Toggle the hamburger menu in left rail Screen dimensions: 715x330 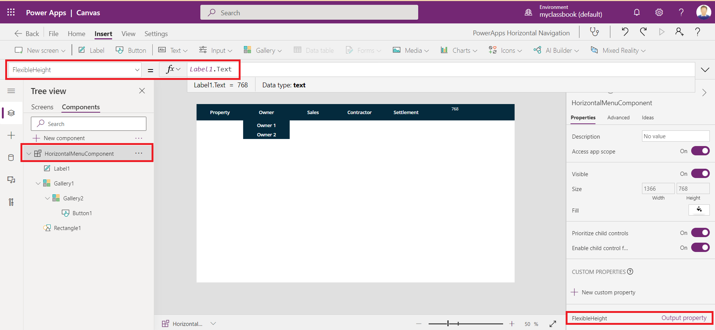(x=11, y=91)
